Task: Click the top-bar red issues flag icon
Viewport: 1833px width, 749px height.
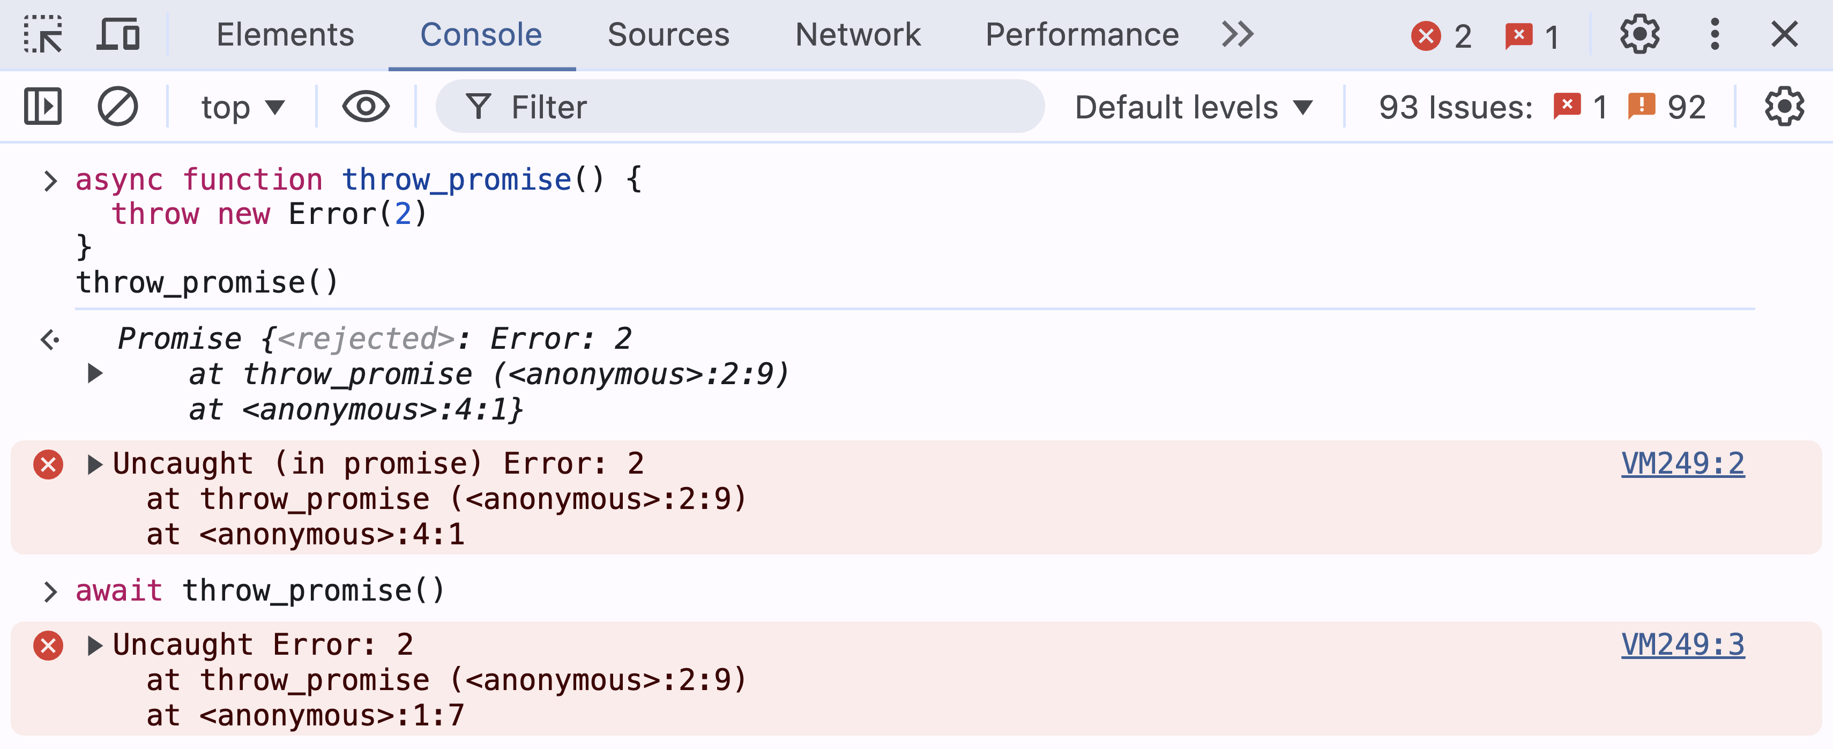Action: 1518,35
